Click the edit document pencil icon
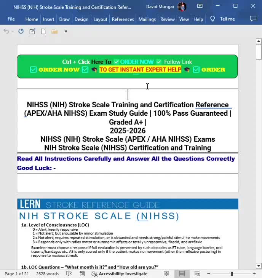 (32, 31)
